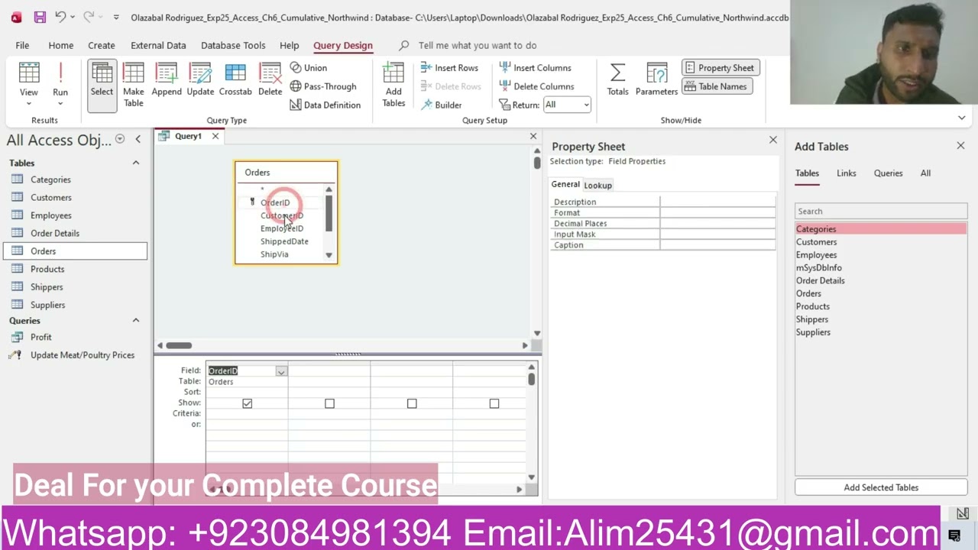Switch to Queries tab in Add Tables
Image resolution: width=978 pixels, height=550 pixels.
click(x=888, y=173)
